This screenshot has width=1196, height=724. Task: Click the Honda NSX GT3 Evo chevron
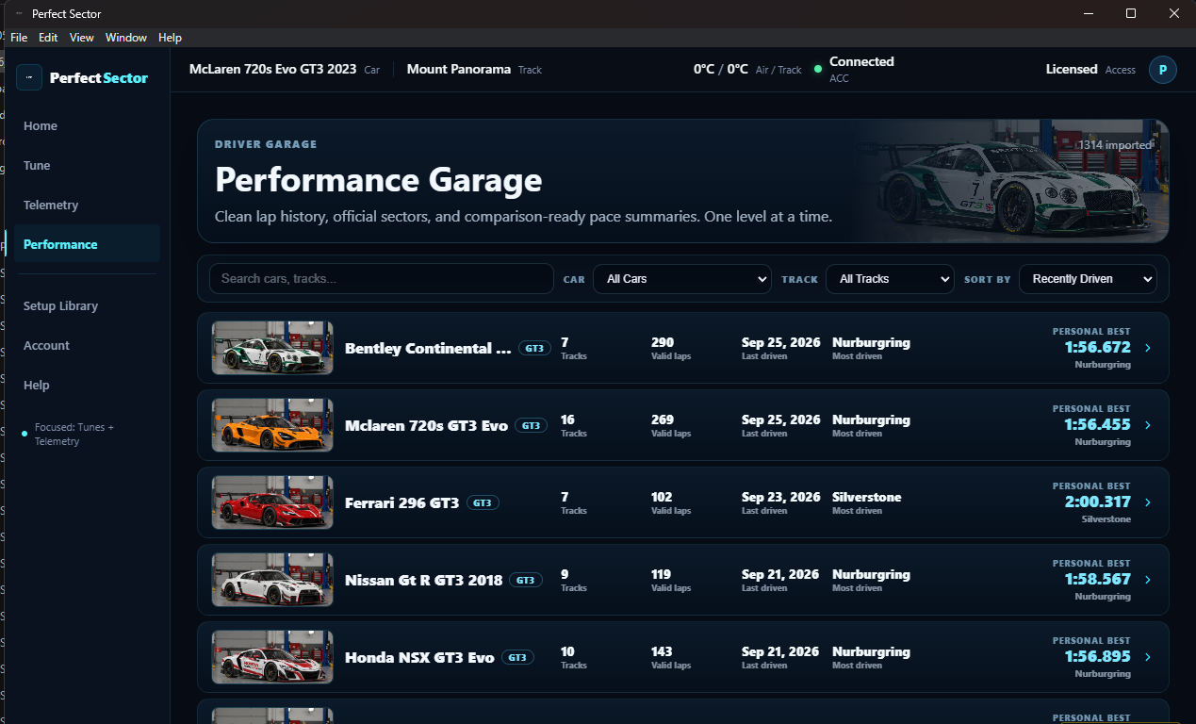1147,657
